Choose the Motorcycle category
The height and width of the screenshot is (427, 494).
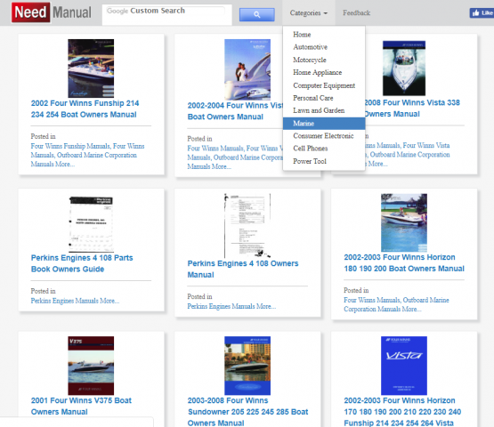point(324,60)
